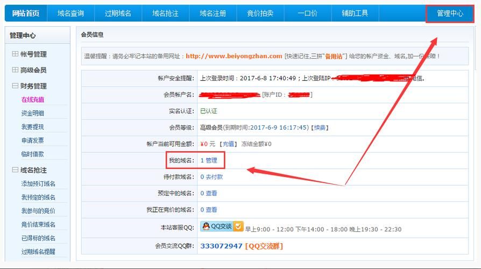Screen dimensions: 481x269
Task: Click the orange checkmark beside QQ交谈
Action: [x=238, y=226]
